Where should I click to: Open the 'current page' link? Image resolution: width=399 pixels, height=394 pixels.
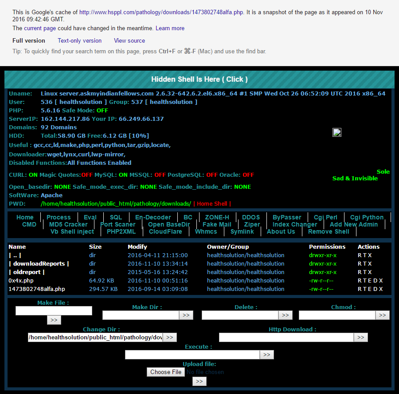pyautogui.click(x=40, y=28)
